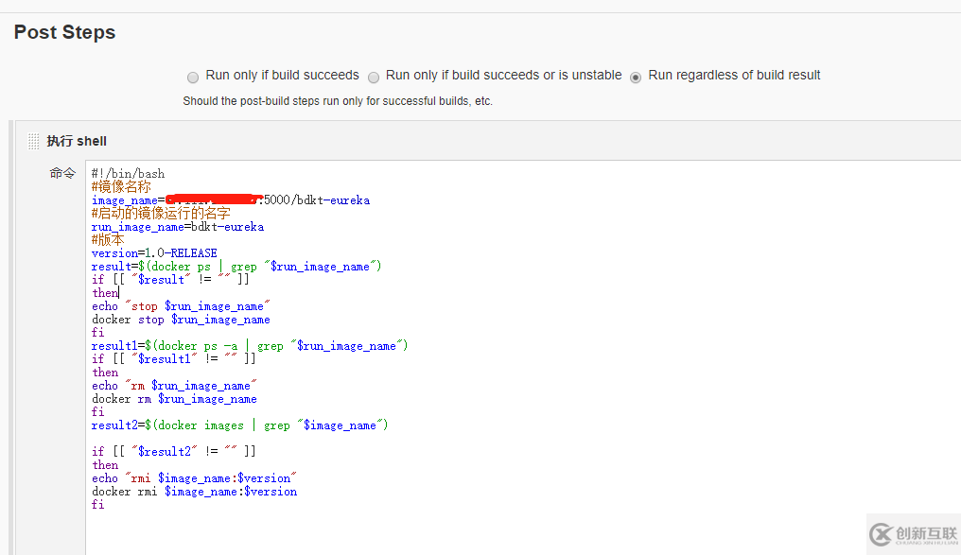Screen dimensions: 961x555
Task: Select 'Run regardless of build result'
Action: (x=636, y=77)
